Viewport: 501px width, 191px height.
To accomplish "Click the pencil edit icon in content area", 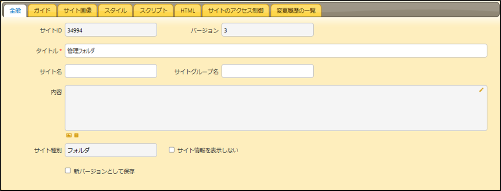I will [481, 90].
